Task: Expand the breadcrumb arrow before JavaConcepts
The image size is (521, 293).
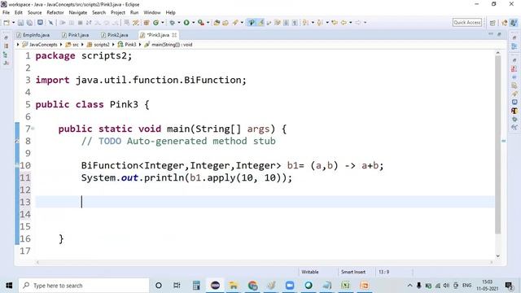Action: tap(18, 45)
